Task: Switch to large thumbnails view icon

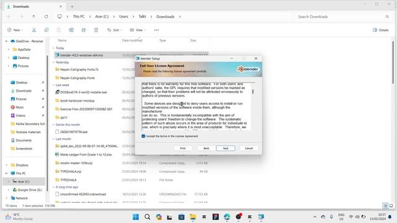Action: [391, 206]
